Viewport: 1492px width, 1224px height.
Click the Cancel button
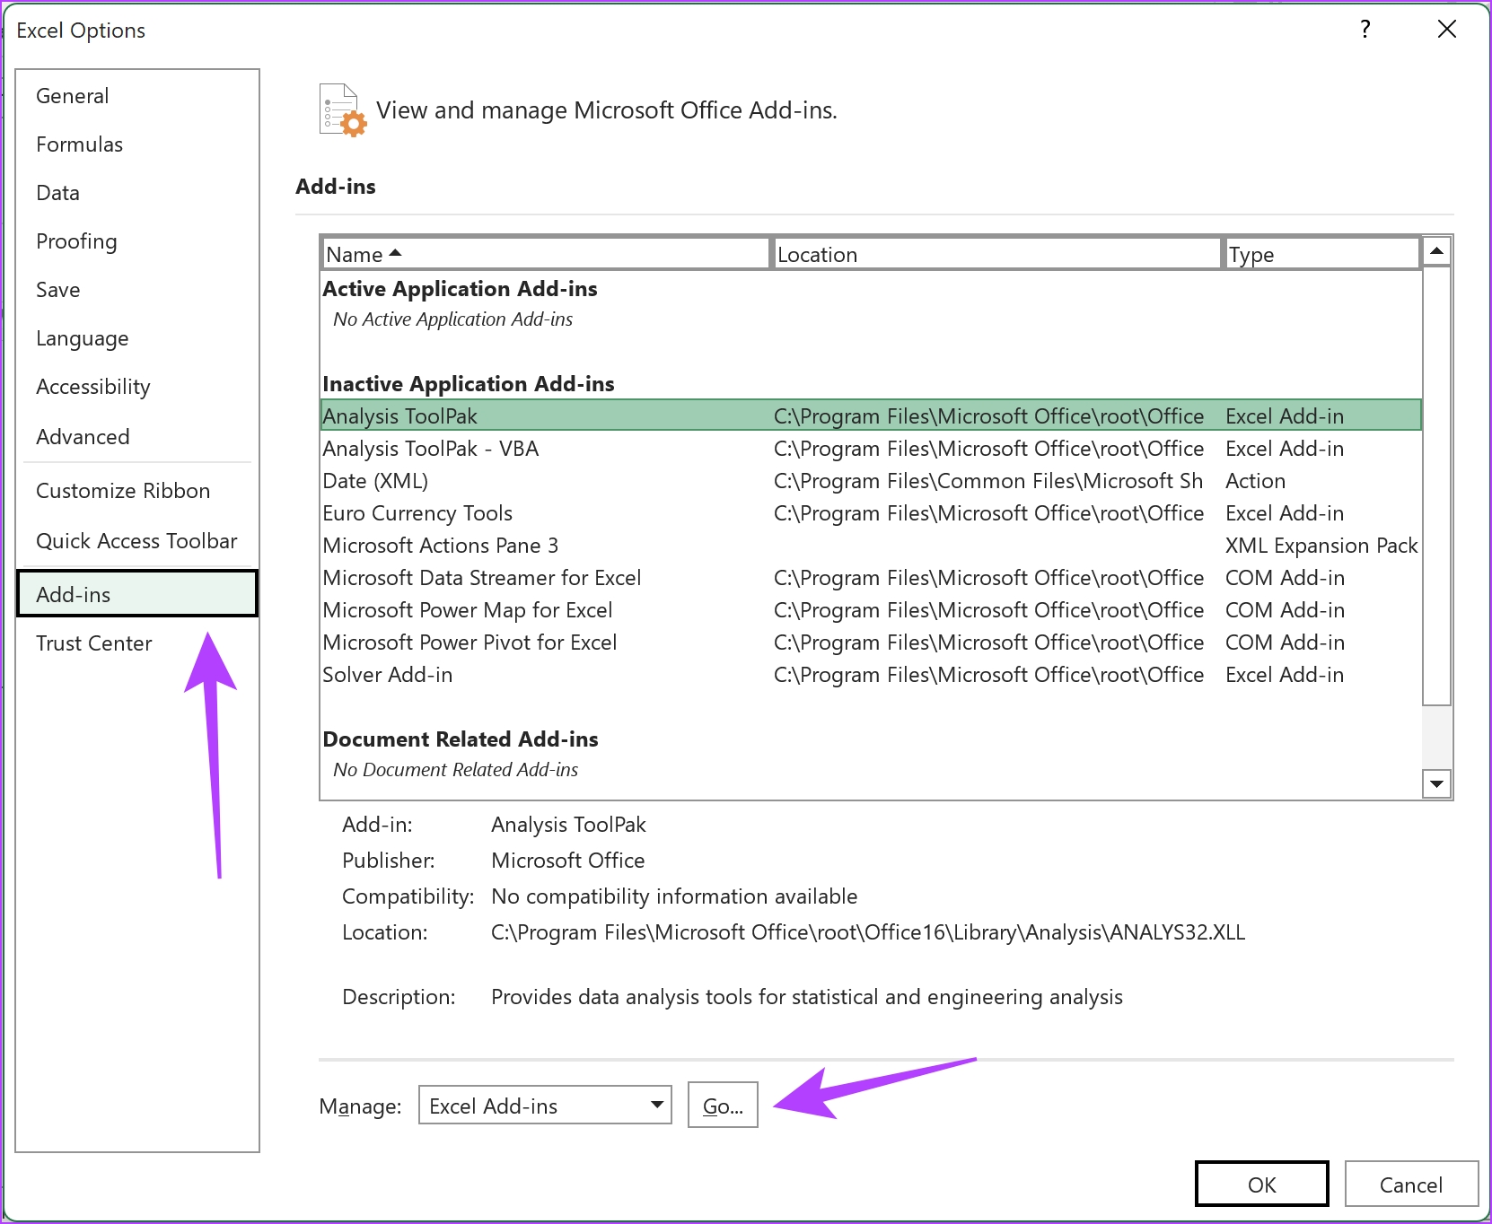coord(1411,1185)
